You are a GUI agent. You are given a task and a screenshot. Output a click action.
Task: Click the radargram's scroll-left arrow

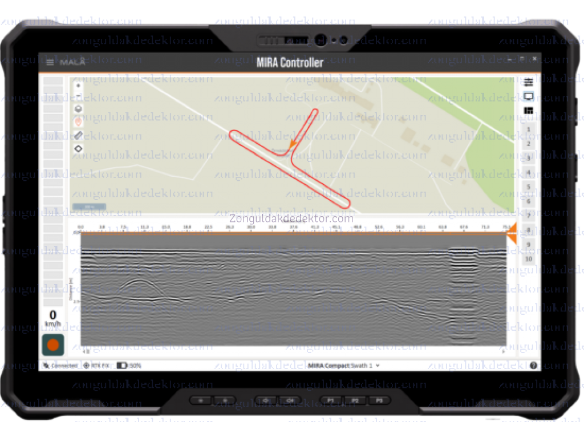tap(84, 351)
